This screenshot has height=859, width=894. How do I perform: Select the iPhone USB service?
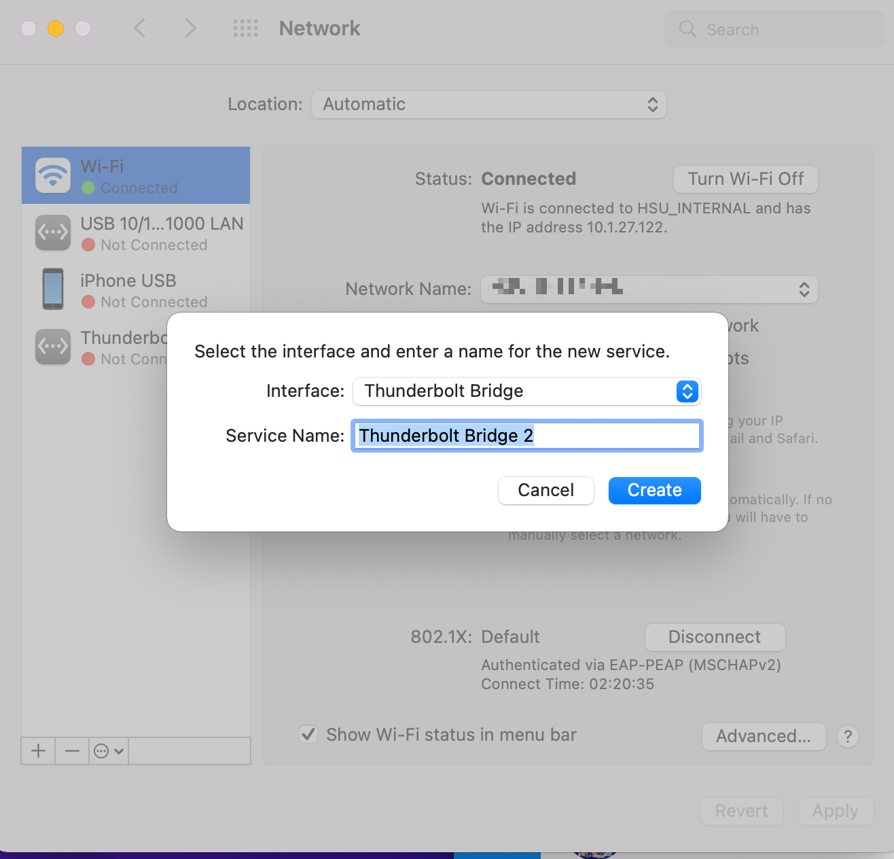136,290
